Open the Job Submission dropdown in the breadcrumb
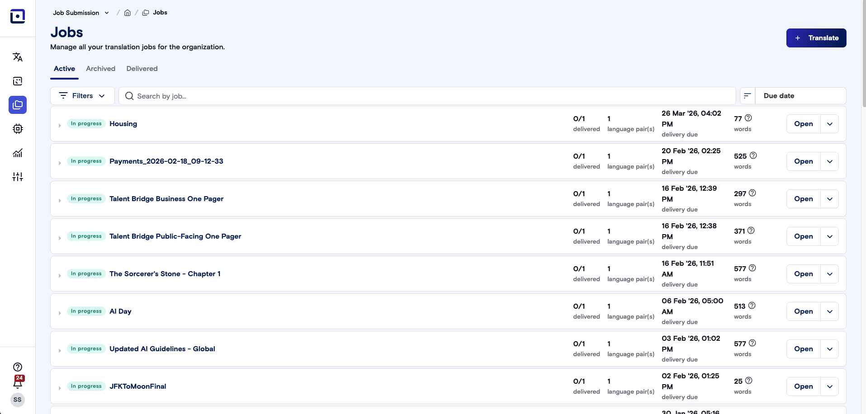 pos(81,13)
